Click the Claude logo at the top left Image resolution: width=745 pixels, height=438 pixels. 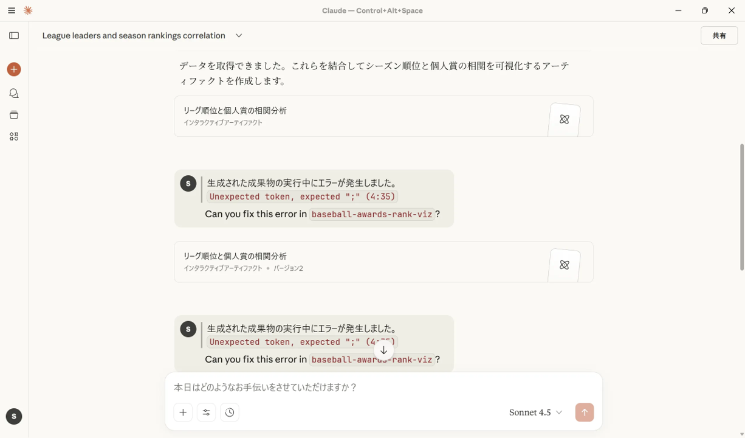[27, 10]
